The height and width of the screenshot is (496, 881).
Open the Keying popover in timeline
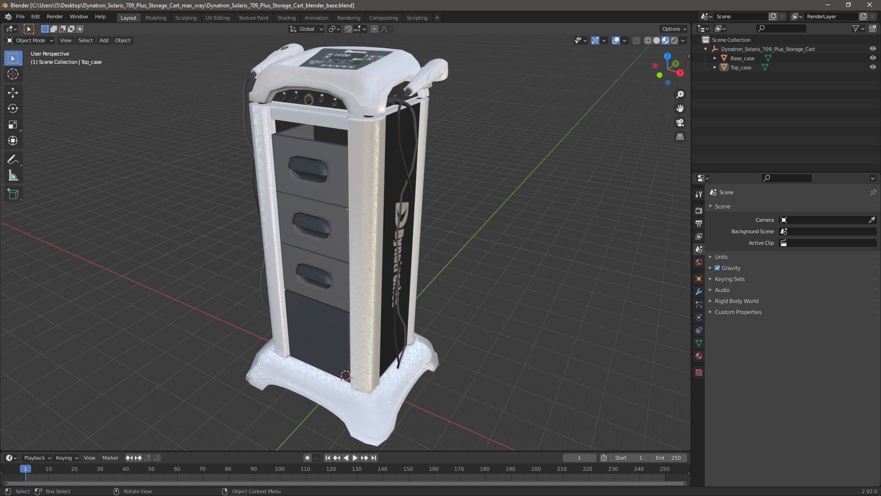pyautogui.click(x=67, y=458)
